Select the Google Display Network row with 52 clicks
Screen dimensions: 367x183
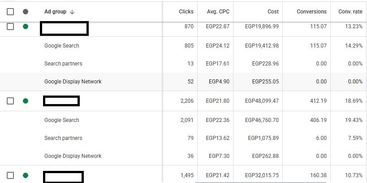click(73, 82)
